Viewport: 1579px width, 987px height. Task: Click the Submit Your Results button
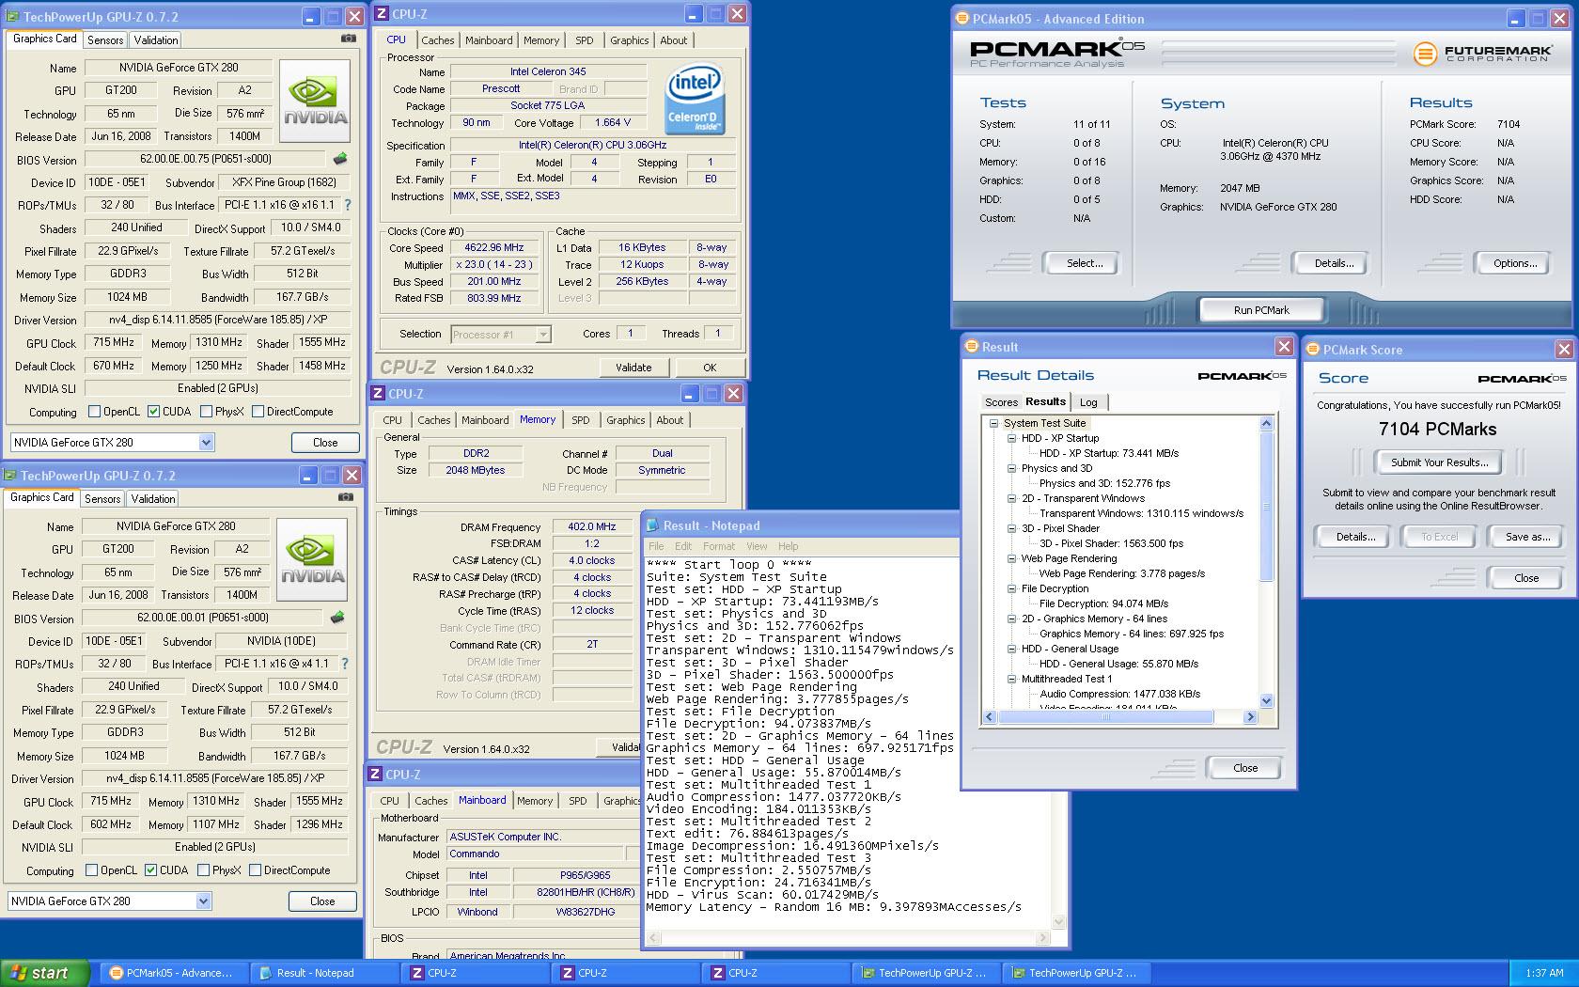click(x=1439, y=462)
